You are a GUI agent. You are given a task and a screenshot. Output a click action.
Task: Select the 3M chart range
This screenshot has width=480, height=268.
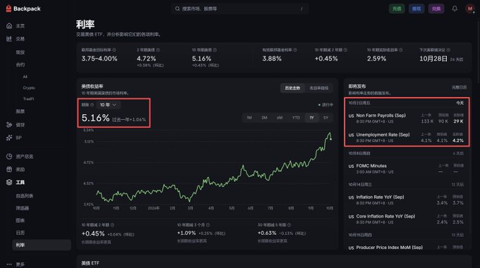click(265, 118)
